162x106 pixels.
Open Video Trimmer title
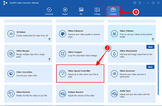tap(127, 31)
